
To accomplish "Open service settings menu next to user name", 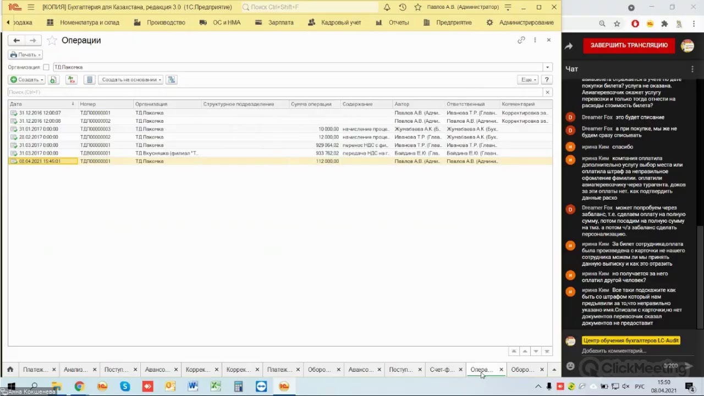I will [508, 7].
